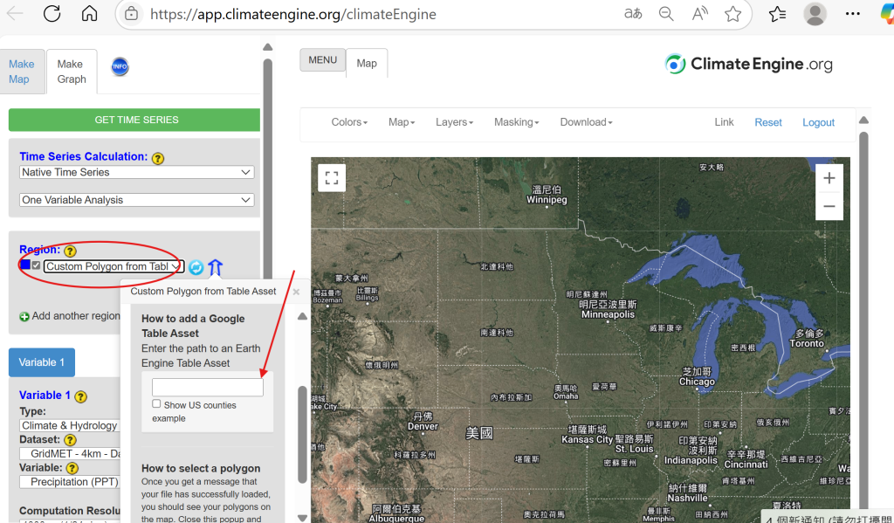This screenshot has height=523, width=894.
Task: Click popup scrollbar down arrow
Action: (302, 517)
